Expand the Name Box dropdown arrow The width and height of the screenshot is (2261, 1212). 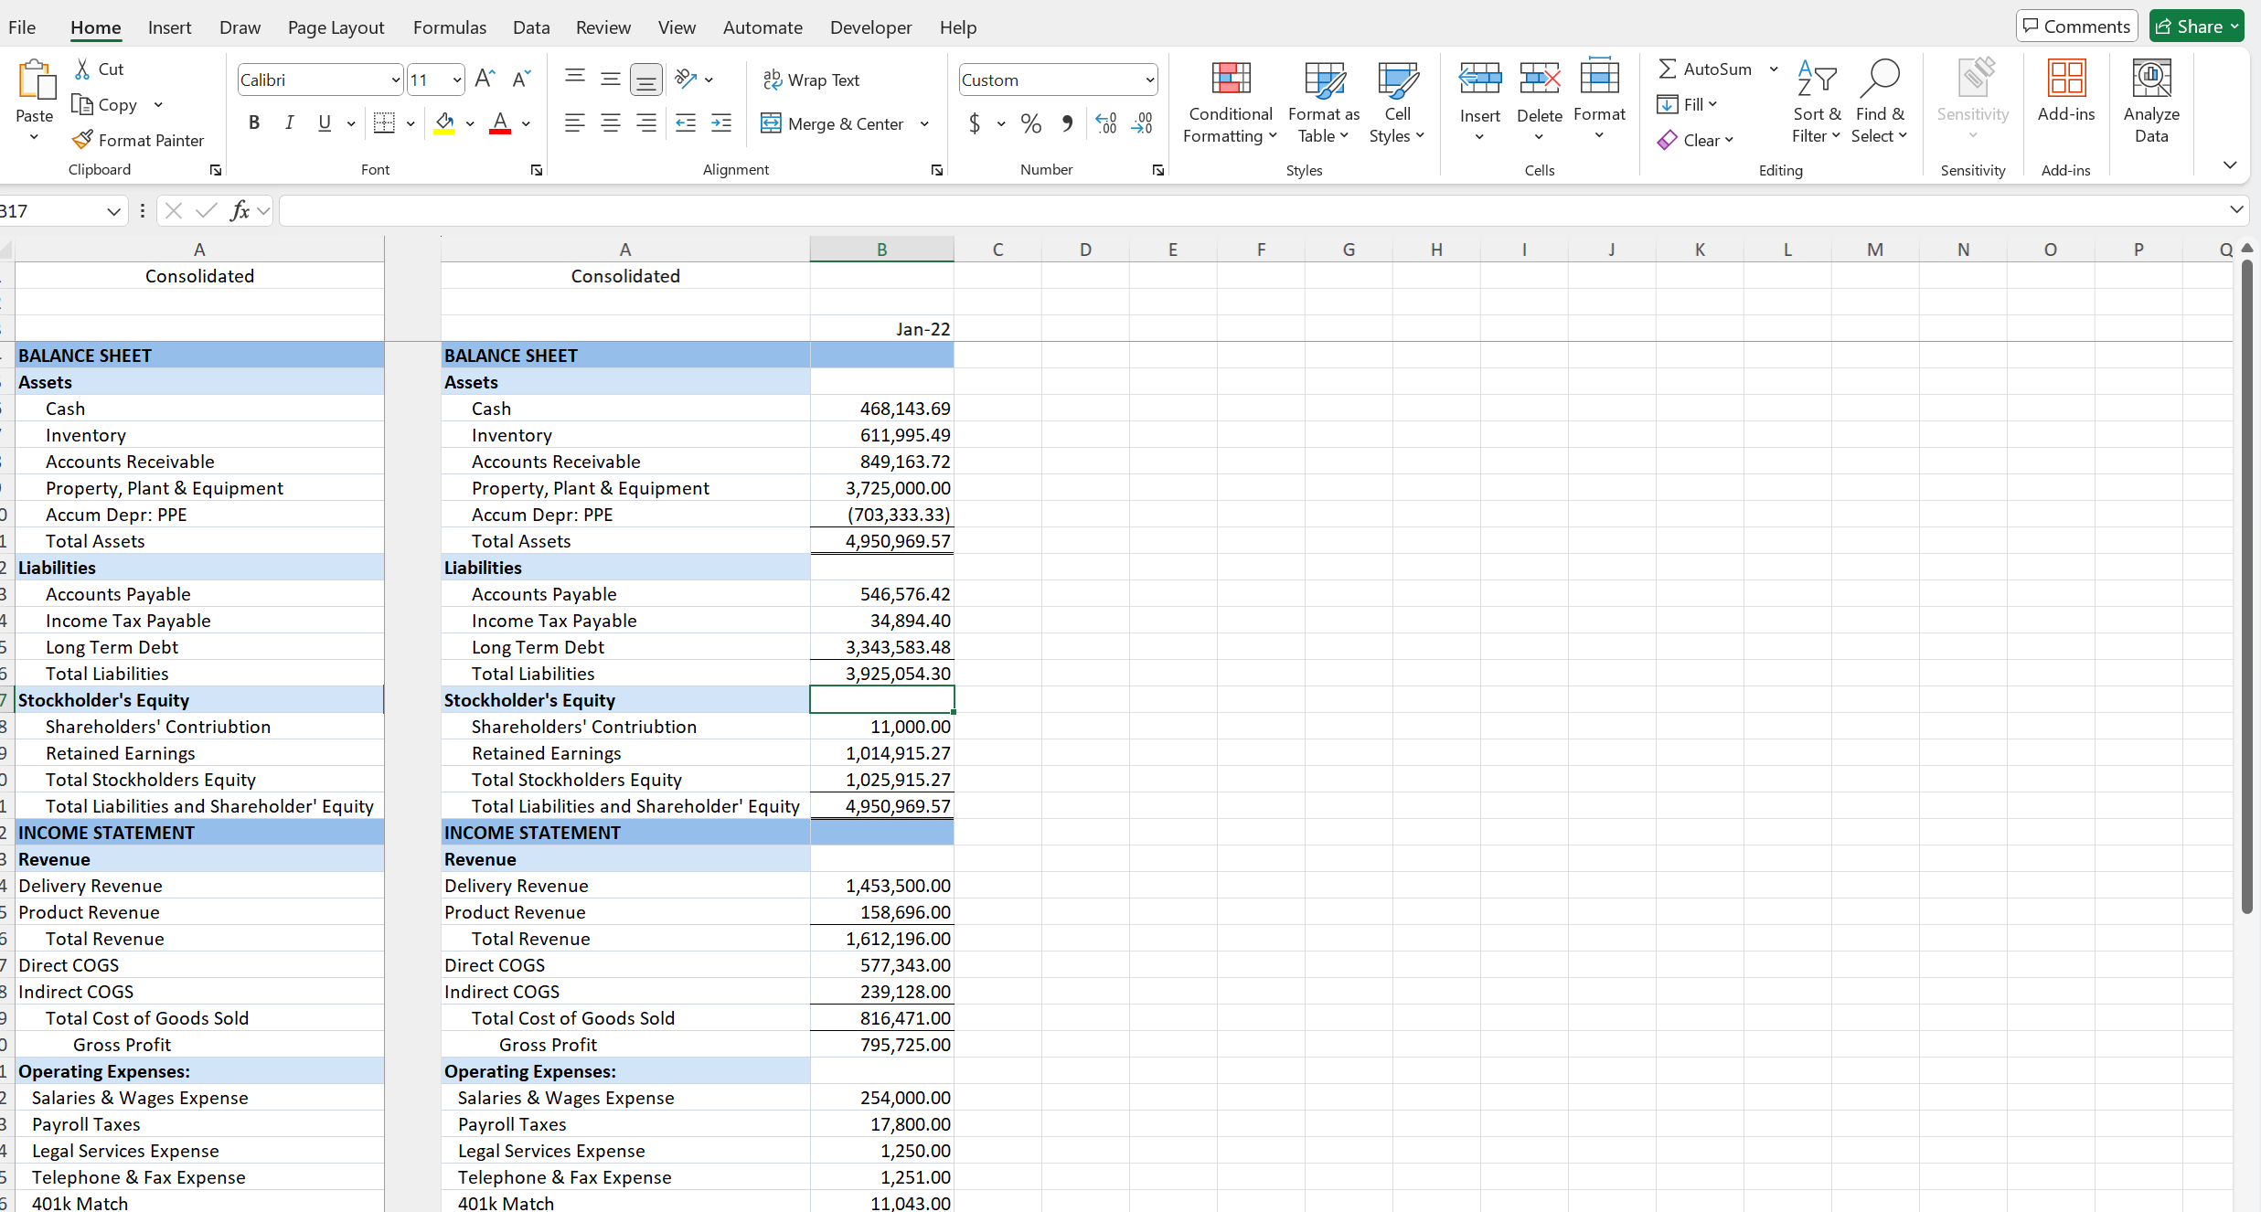coord(113,211)
